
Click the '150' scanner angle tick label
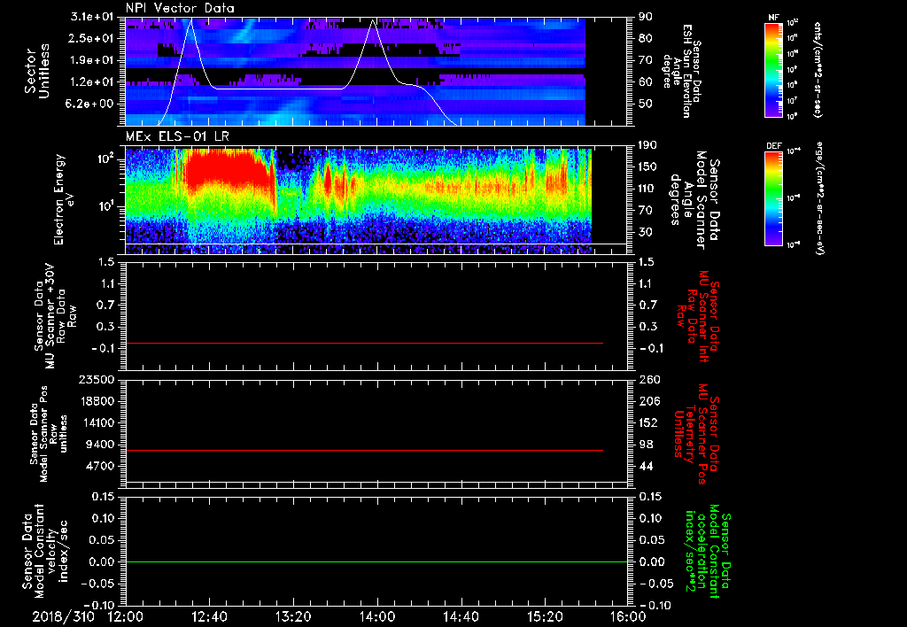point(648,166)
